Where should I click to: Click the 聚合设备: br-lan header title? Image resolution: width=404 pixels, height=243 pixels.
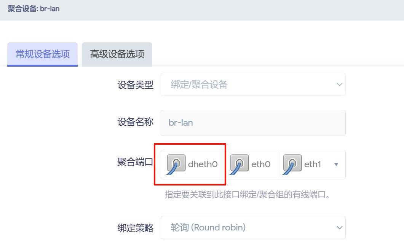(34, 8)
